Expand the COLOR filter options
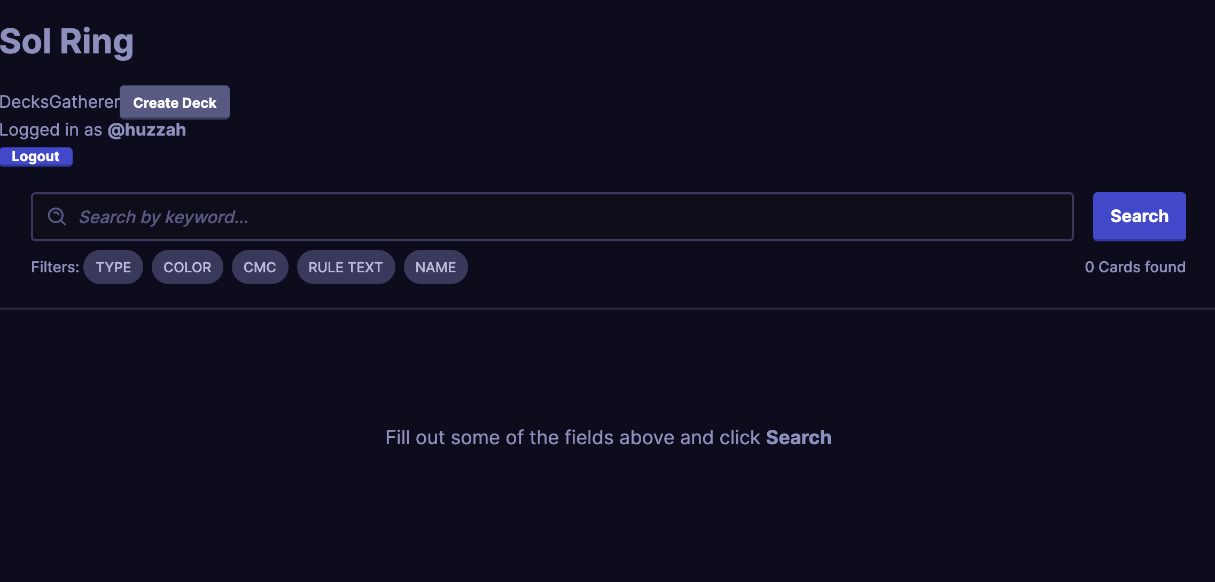This screenshot has width=1215, height=582. [x=187, y=266]
